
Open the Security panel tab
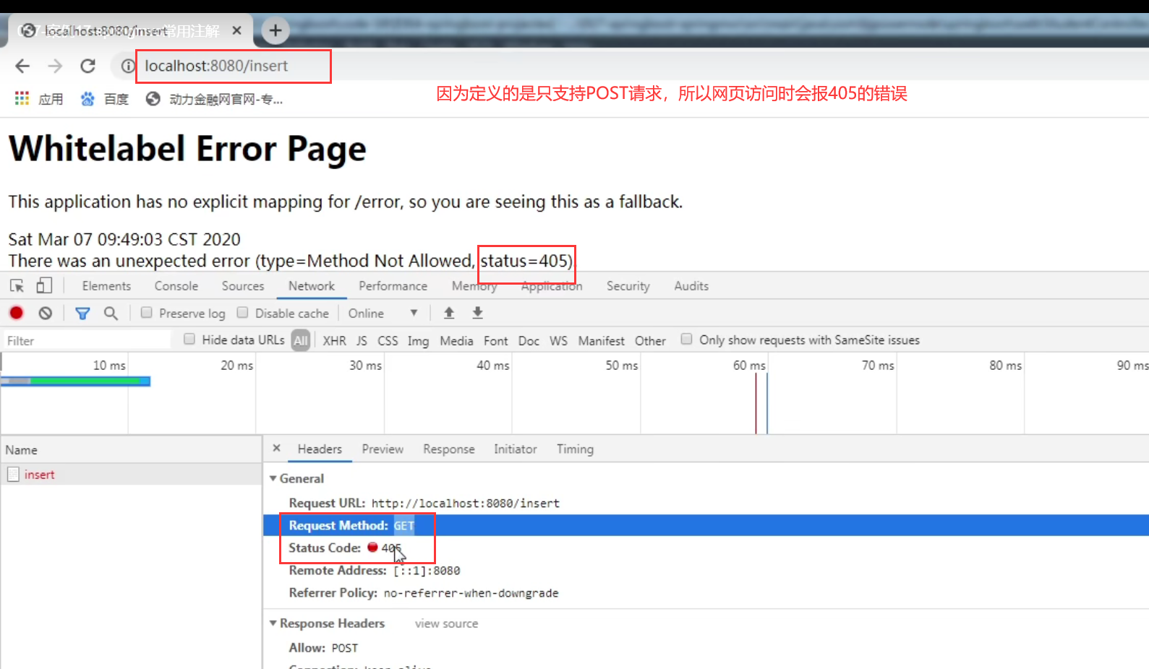tap(628, 286)
